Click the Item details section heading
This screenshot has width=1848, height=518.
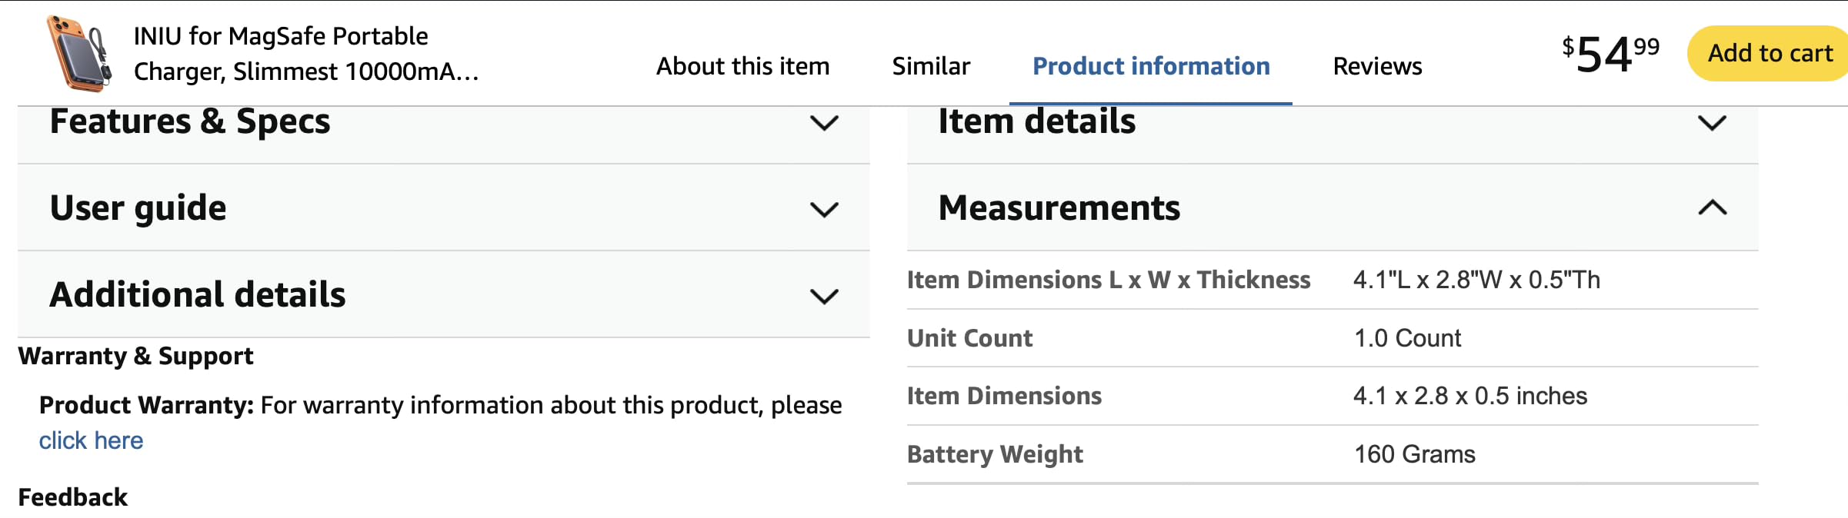pos(1036,121)
